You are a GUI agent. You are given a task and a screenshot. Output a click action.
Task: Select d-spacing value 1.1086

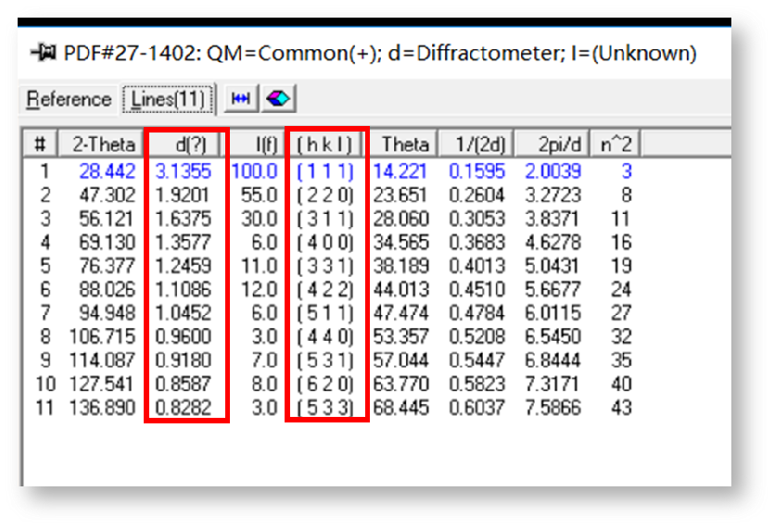click(184, 289)
